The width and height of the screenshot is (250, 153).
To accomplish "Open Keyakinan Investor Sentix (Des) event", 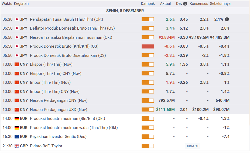I will coord(58,137).
